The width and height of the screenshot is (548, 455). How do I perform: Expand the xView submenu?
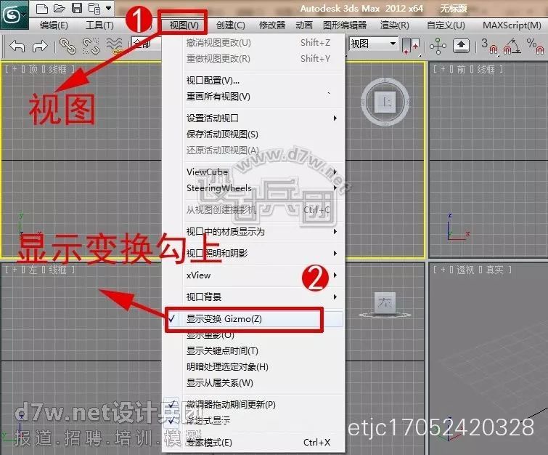(253, 275)
